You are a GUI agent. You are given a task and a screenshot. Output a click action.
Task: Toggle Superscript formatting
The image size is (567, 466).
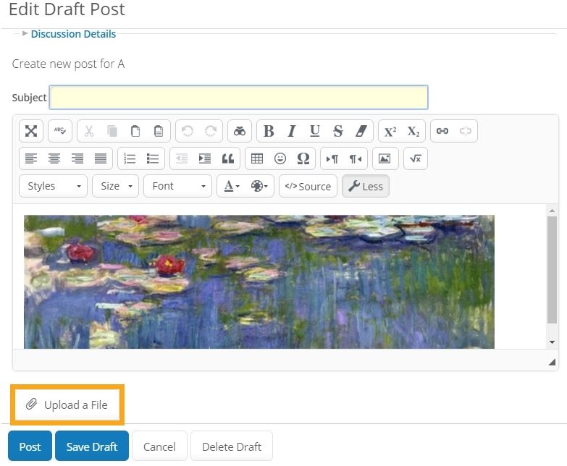click(x=390, y=131)
